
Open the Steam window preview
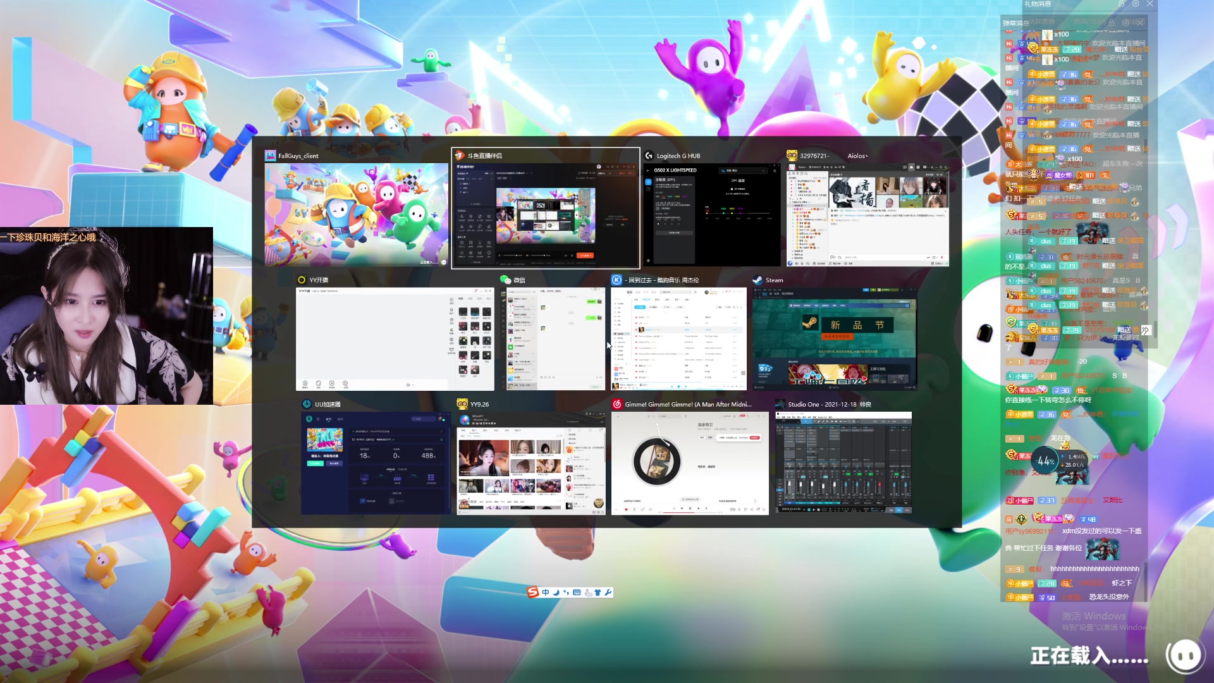click(x=834, y=339)
